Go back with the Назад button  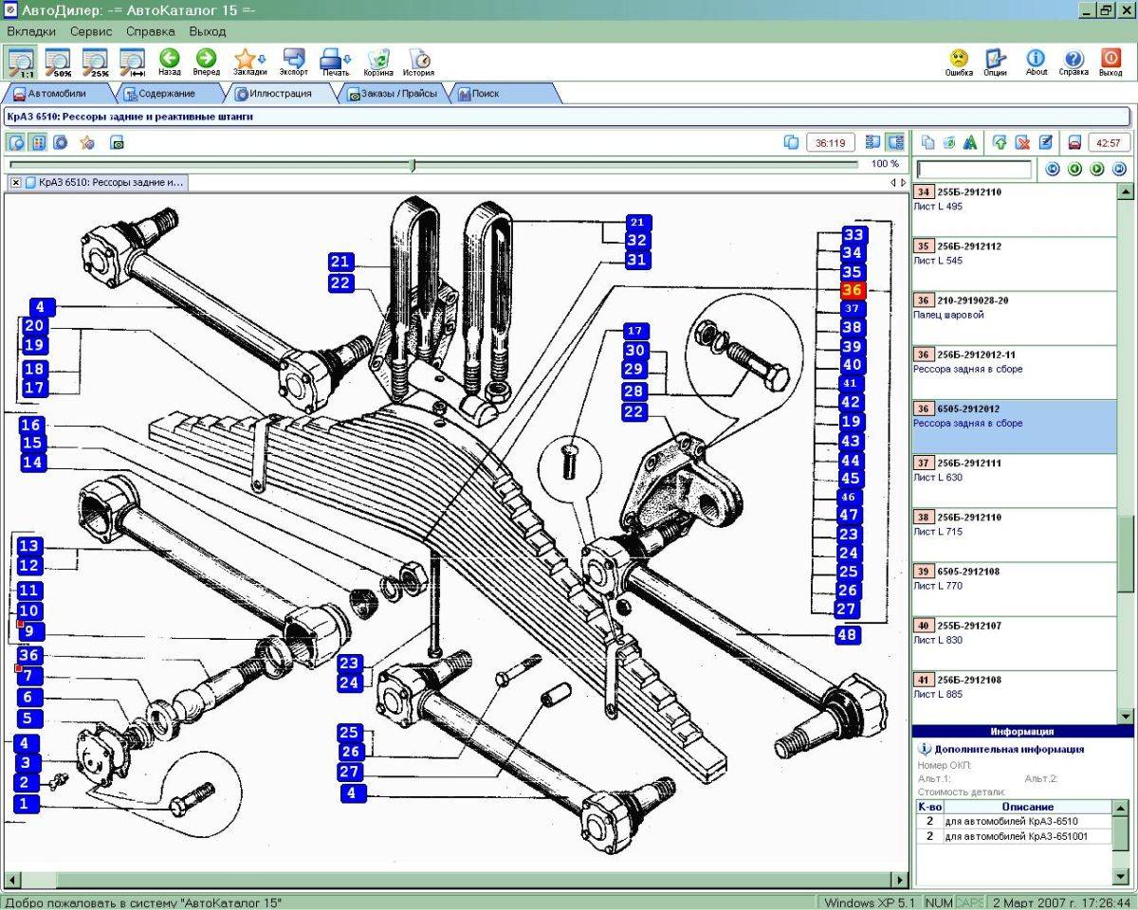click(x=170, y=62)
